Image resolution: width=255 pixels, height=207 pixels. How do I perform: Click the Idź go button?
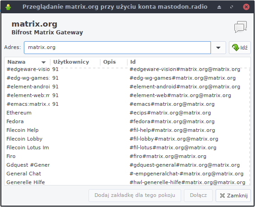tap(240, 48)
